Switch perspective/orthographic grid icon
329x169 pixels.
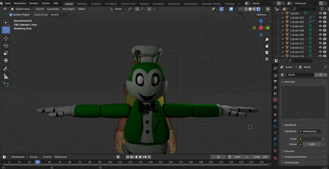pos(267,59)
